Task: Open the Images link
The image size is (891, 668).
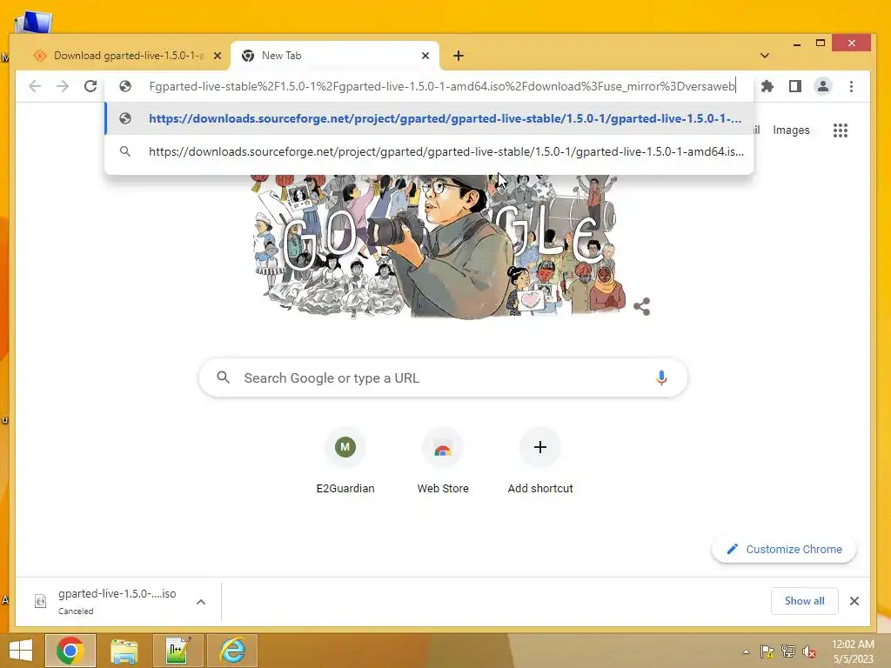Action: click(x=791, y=130)
